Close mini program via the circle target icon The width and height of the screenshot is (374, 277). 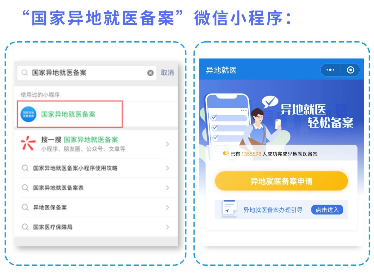350,70
